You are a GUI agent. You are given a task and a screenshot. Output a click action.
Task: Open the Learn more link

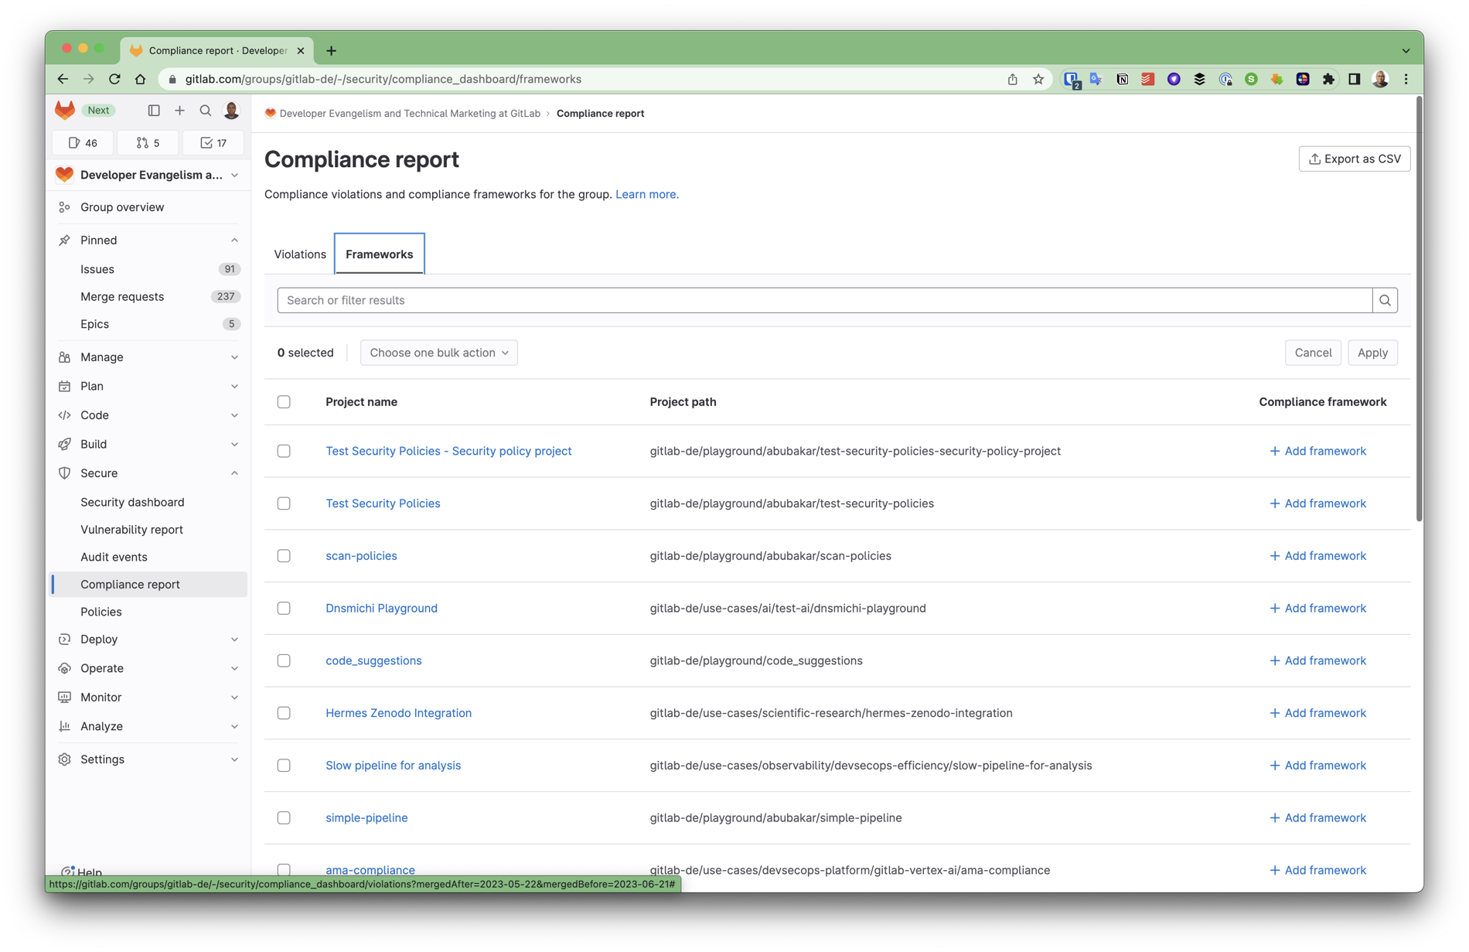(x=646, y=194)
